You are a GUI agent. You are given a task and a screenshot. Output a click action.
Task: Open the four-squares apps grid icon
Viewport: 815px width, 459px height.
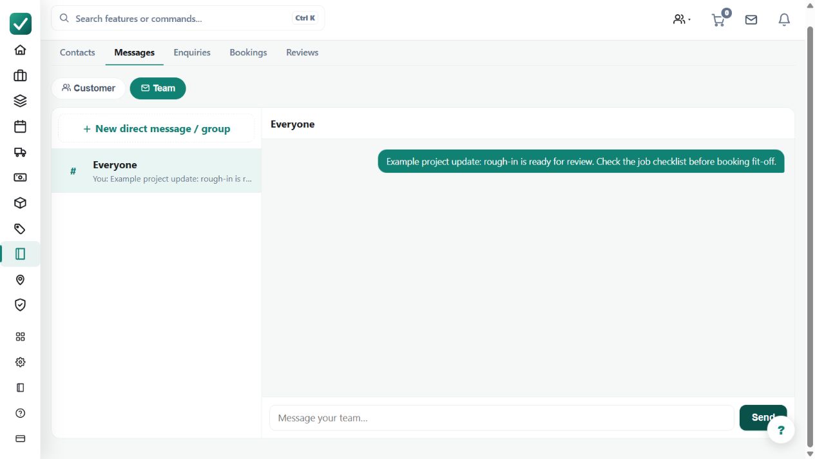[x=20, y=337]
